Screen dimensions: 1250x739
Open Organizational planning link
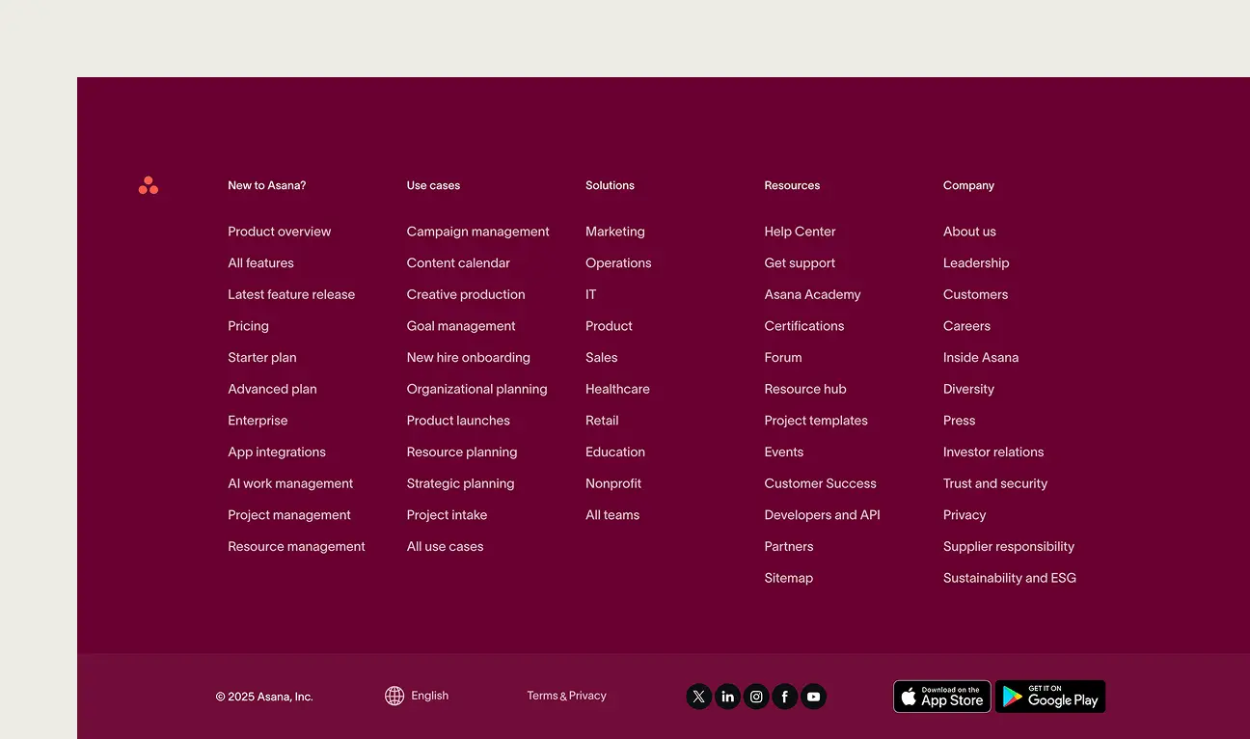click(x=477, y=389)
